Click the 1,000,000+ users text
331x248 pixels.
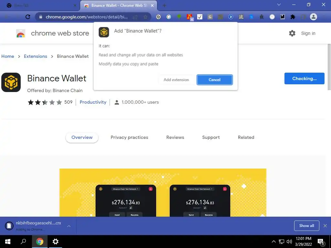pos(140,102)
